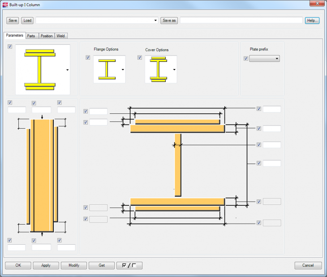Click the cross-section web in the diagram

[178, 165]
